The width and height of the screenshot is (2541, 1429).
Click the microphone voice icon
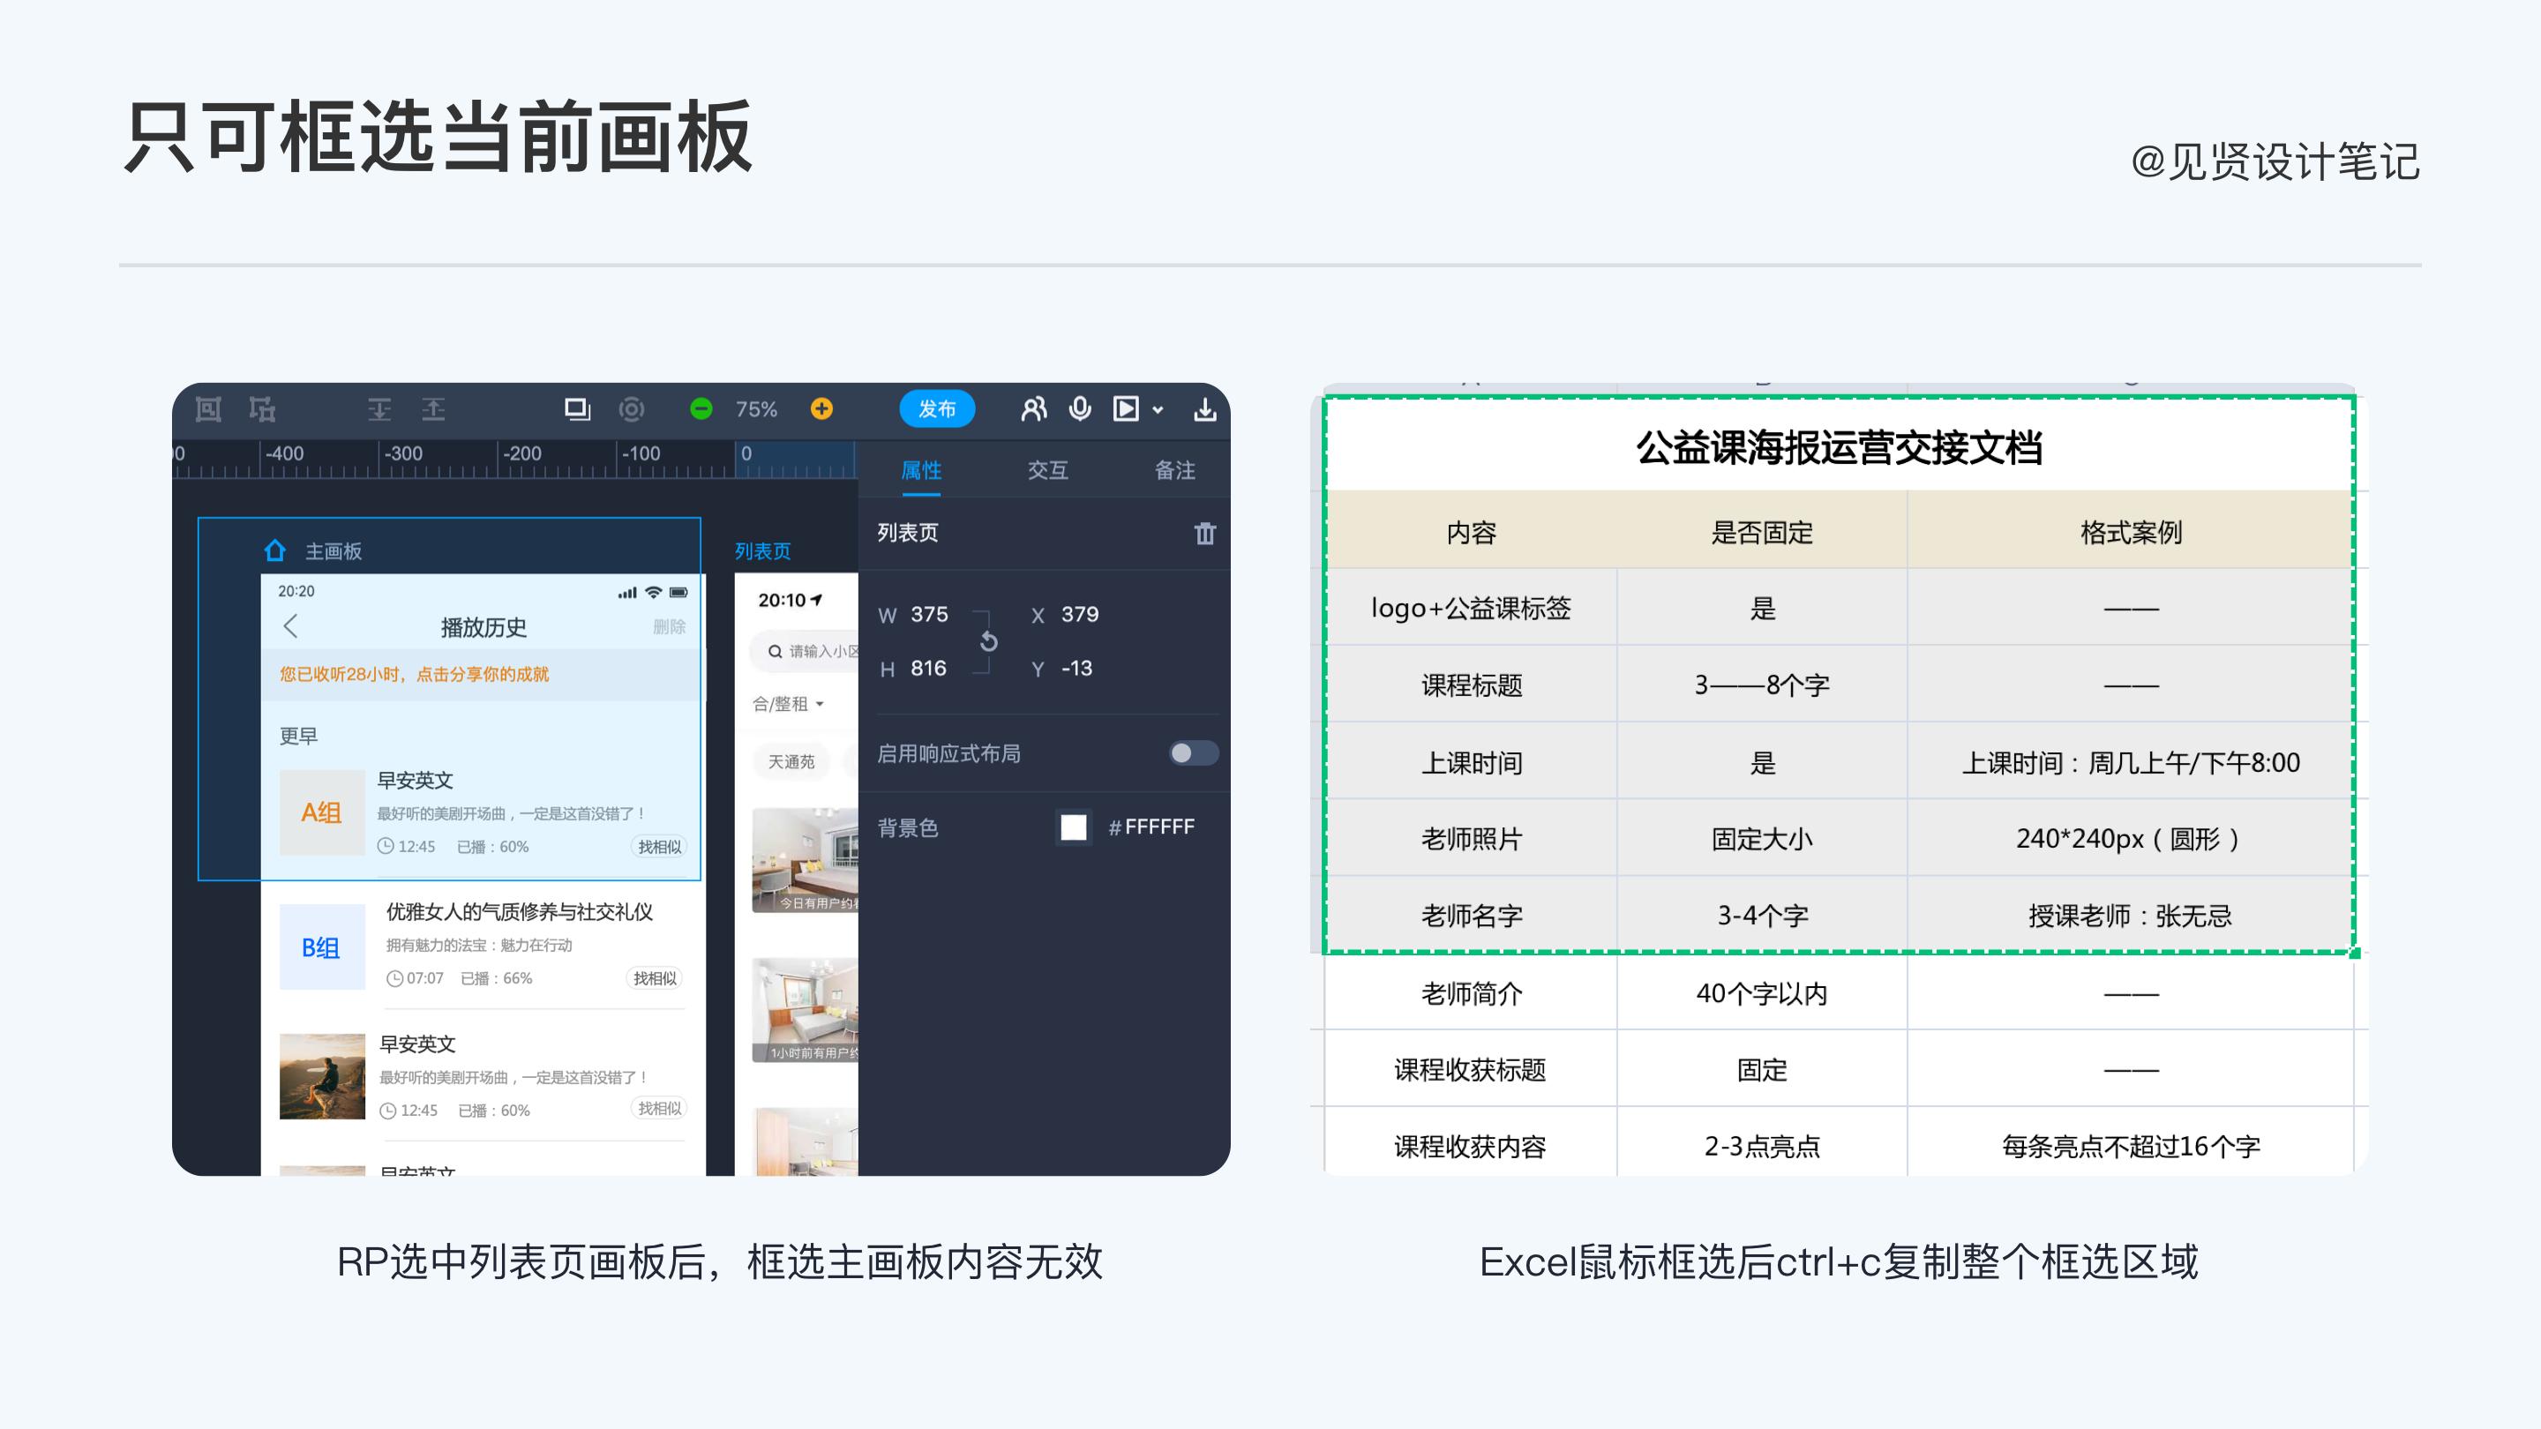[1080, 409]
